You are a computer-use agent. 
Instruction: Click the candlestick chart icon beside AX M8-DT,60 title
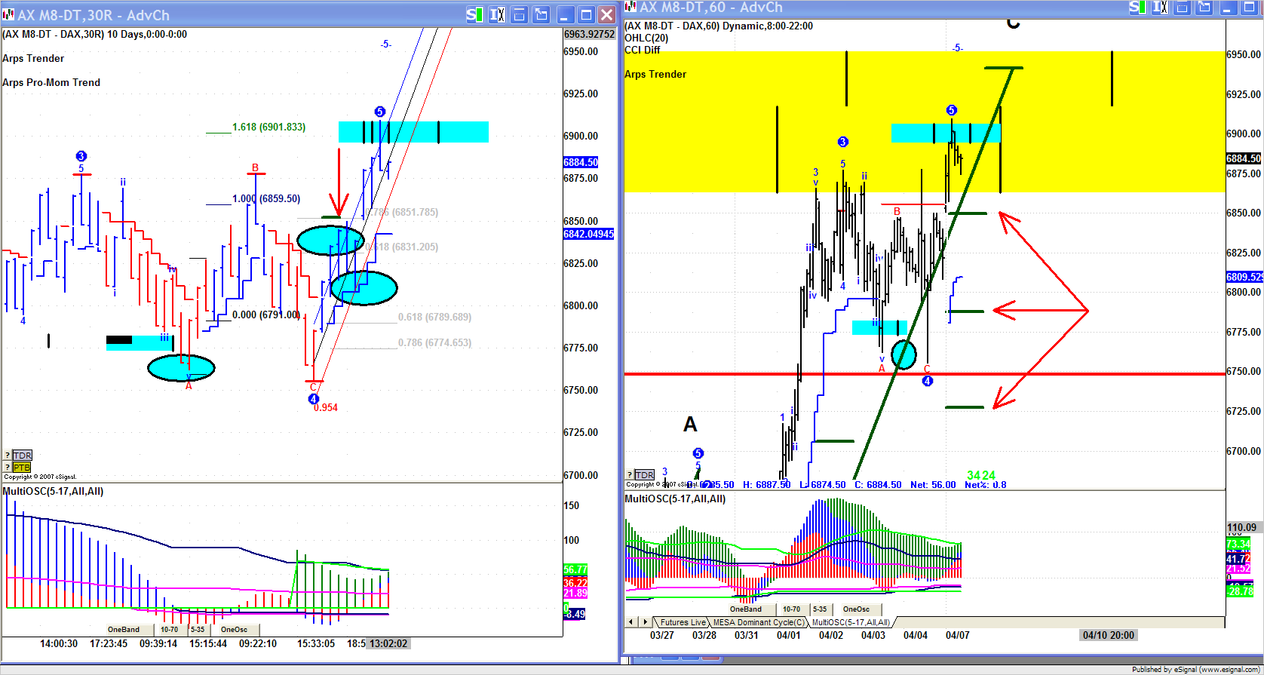click(629, 8)
